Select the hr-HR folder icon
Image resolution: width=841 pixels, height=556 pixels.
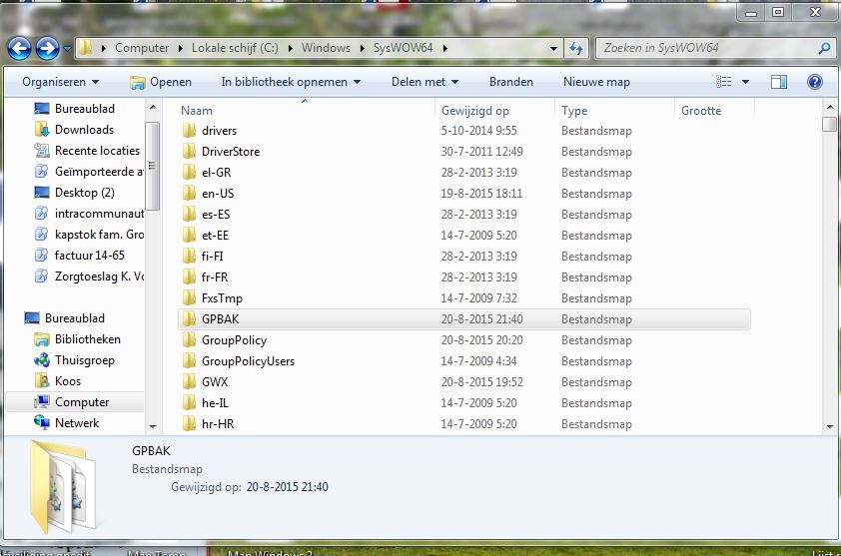coord(189,423)
